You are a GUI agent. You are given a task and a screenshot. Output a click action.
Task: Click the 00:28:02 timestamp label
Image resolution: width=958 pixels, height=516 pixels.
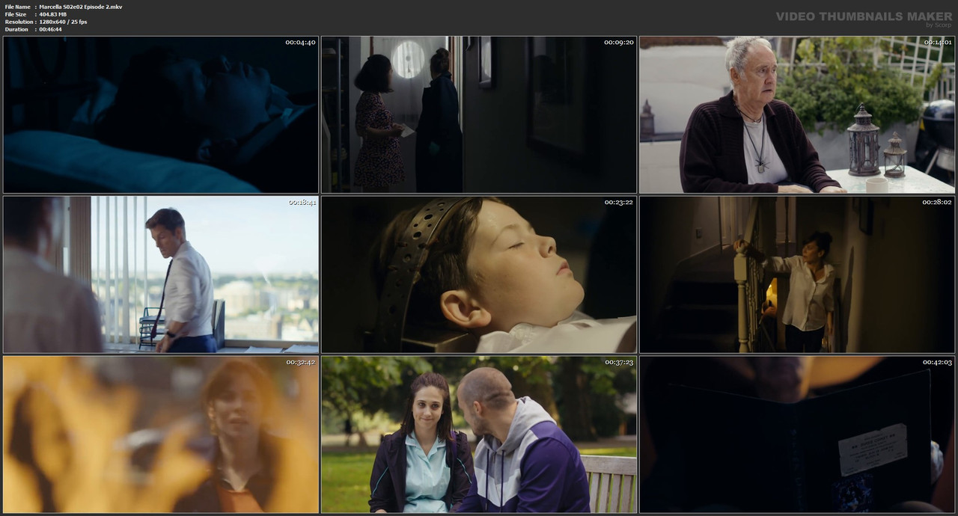pos(937,202)
